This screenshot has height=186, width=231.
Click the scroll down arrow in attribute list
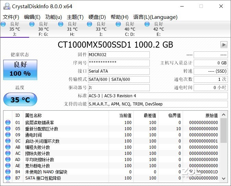[224, 178]
